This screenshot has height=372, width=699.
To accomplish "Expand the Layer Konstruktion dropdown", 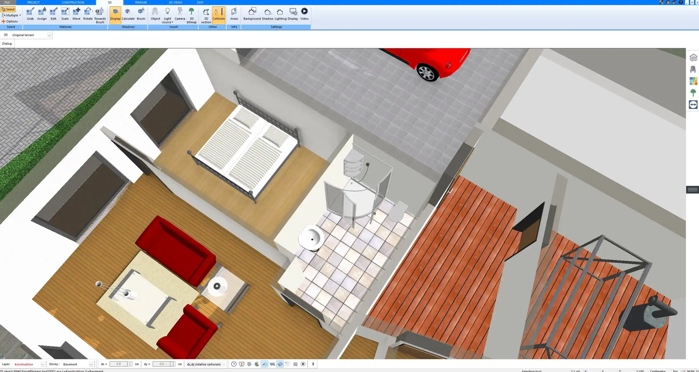I will coord(43,364).
